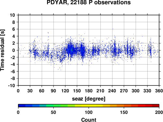This screenshot has height=122, width=163.
Task: Click the 'Time residual [s]' y-axis label
Action: [x=3, y=50]
